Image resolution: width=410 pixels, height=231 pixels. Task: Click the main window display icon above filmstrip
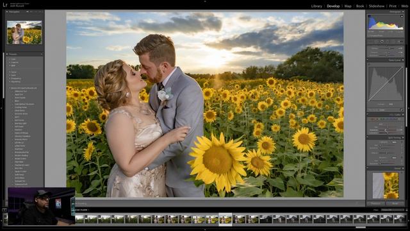4,210
